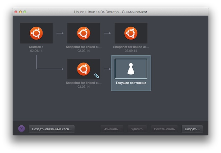Click the Восстановить button

[164, 129]
